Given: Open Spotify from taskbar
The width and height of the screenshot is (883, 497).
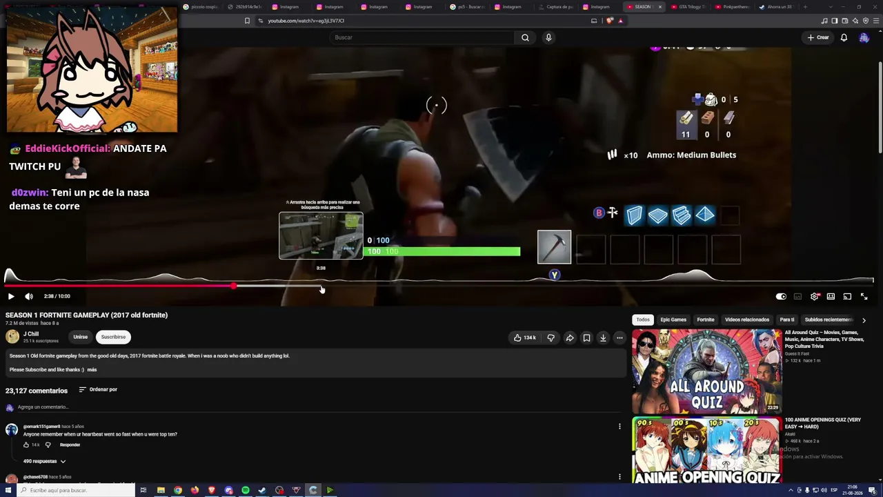Looking at the screenshot, I should coord(246,490).
